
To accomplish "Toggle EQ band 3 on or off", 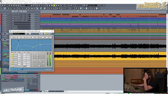I will (12, 58).
